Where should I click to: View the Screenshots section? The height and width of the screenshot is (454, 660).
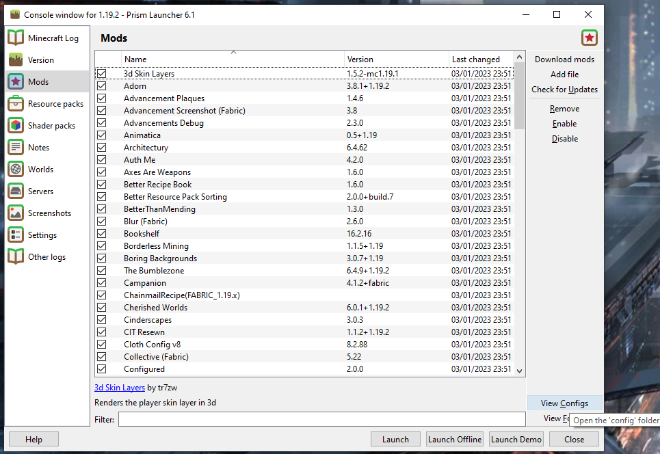click(49, 213)
